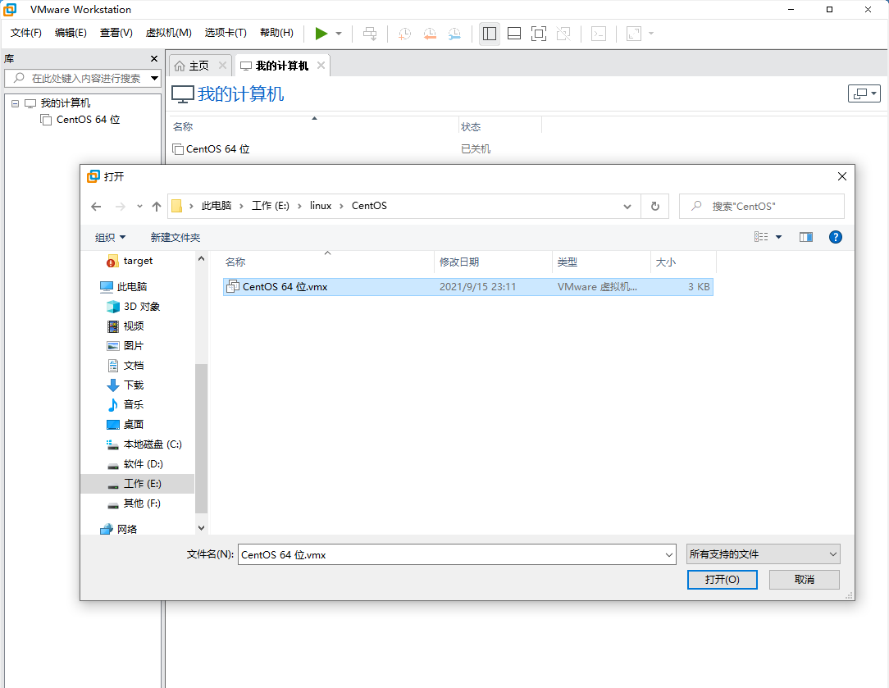This screenshot has width=889, height=688.
Task: Click the full screen mode icon
Action: (539, 34)
